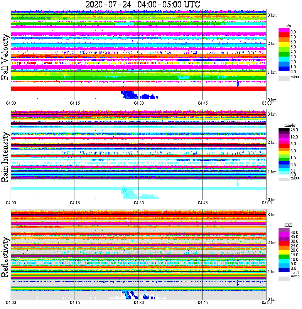The image size is (302, 309).
Task: Click the 4.0 value in the m/s legend
Action: coord(293,52)
